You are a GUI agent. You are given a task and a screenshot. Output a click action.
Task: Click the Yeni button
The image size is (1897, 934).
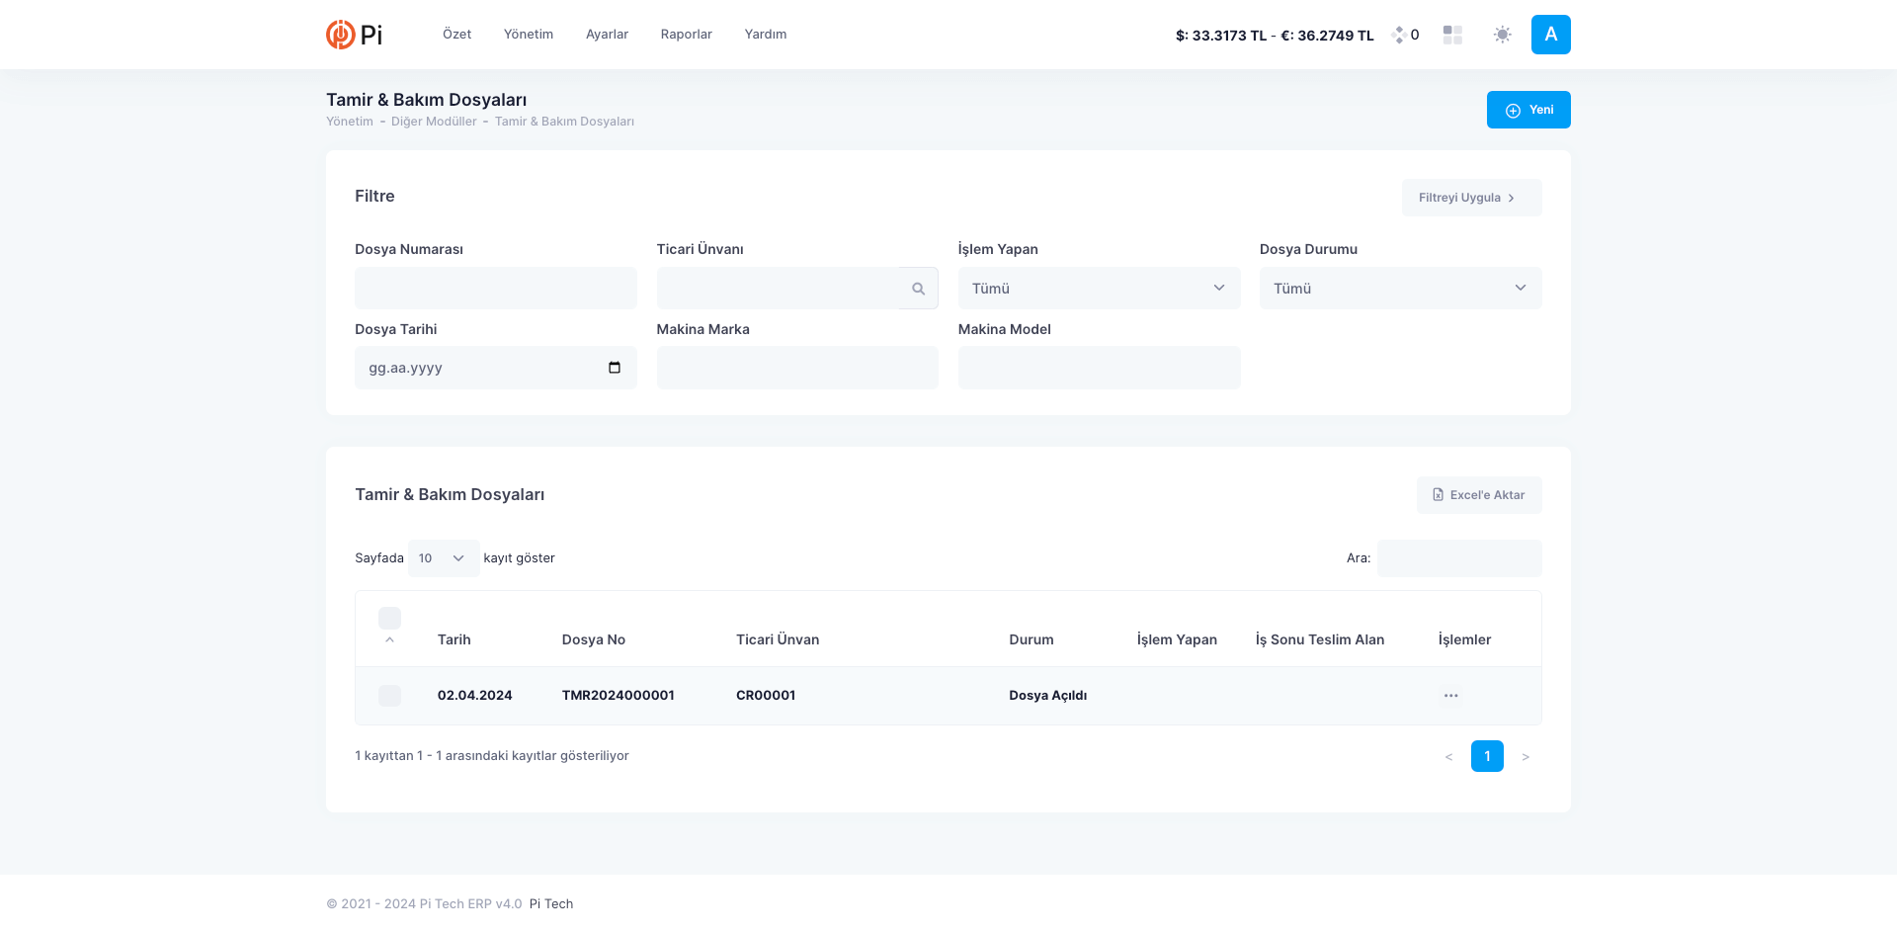[x=1527, y=110]
